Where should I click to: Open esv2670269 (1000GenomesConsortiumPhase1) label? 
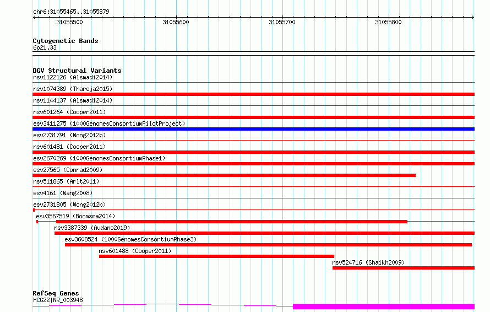click(99, 158)
